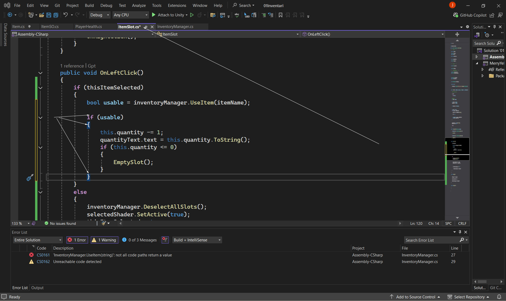Open the Debug configuration dropdown
Viewport: 506px width, 301px height.
tap(99, 15)
